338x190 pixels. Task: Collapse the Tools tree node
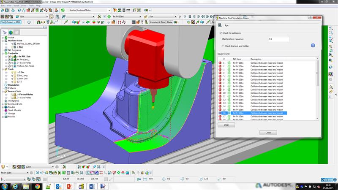click(3, 69)
